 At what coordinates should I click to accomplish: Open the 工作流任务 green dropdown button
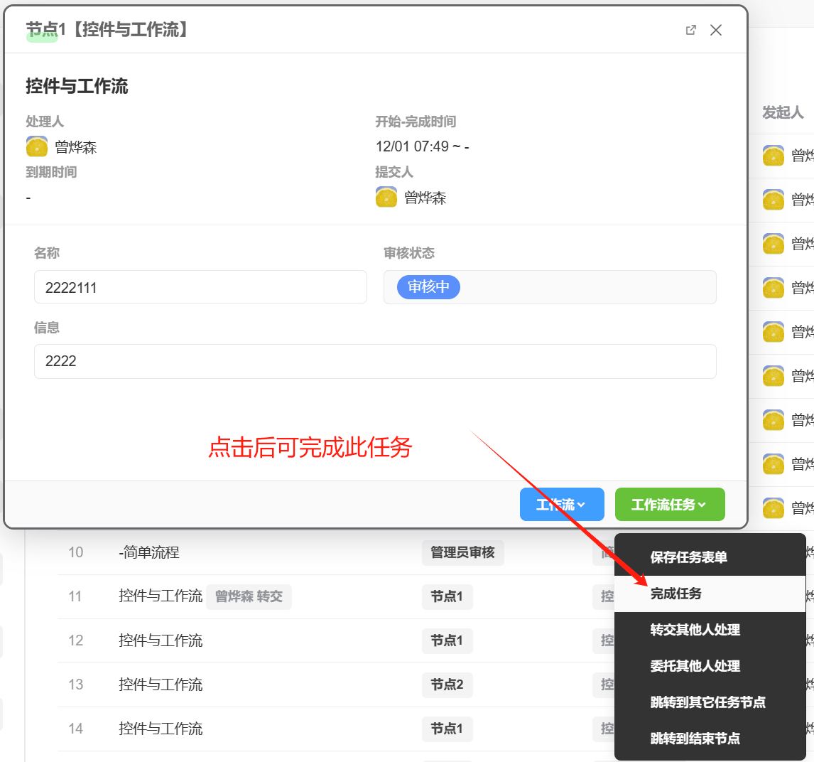669,505
